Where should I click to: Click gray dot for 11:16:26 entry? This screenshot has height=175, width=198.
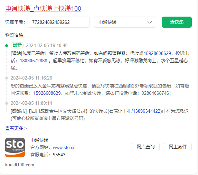(x=7, y=78)
